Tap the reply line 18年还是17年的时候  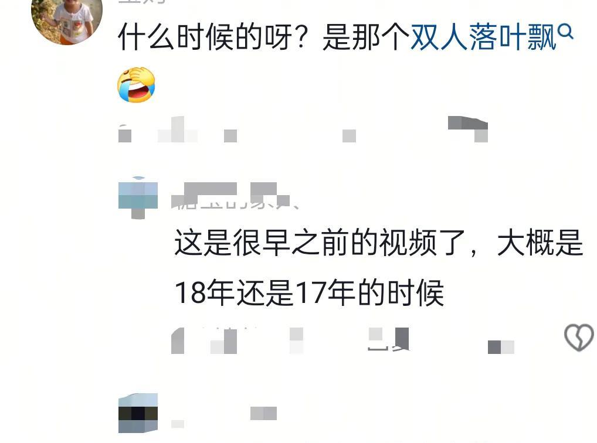click(x=309, y=292)
